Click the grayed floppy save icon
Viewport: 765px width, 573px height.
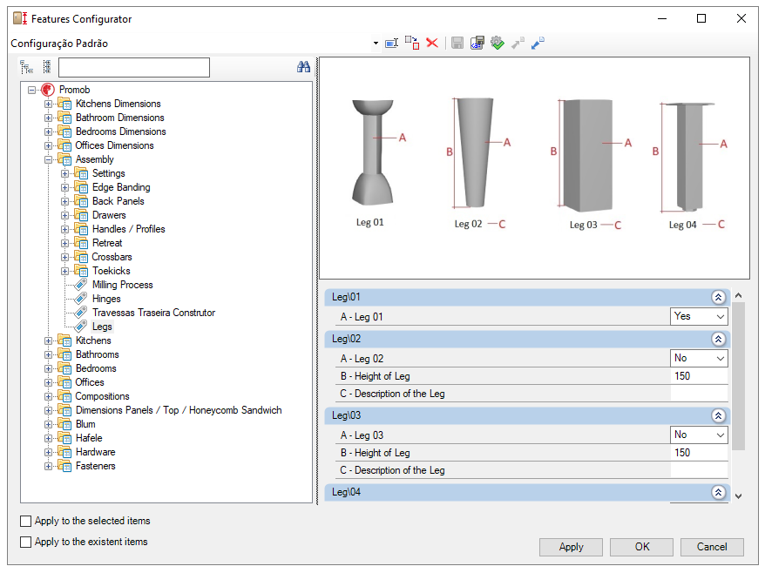457,43
